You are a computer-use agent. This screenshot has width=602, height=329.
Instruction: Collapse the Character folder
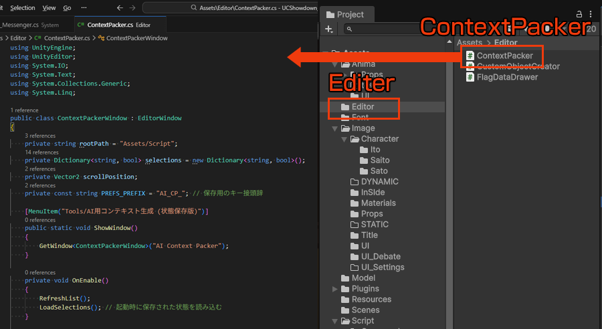(x=345, y=139)
